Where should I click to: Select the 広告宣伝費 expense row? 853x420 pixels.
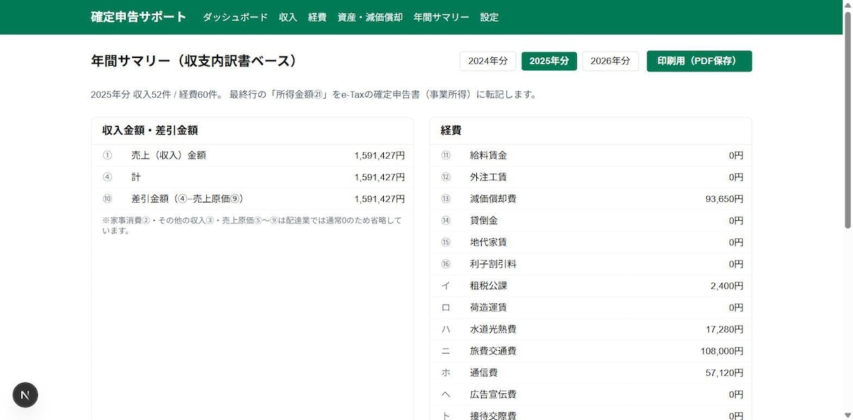pos(591,393)
